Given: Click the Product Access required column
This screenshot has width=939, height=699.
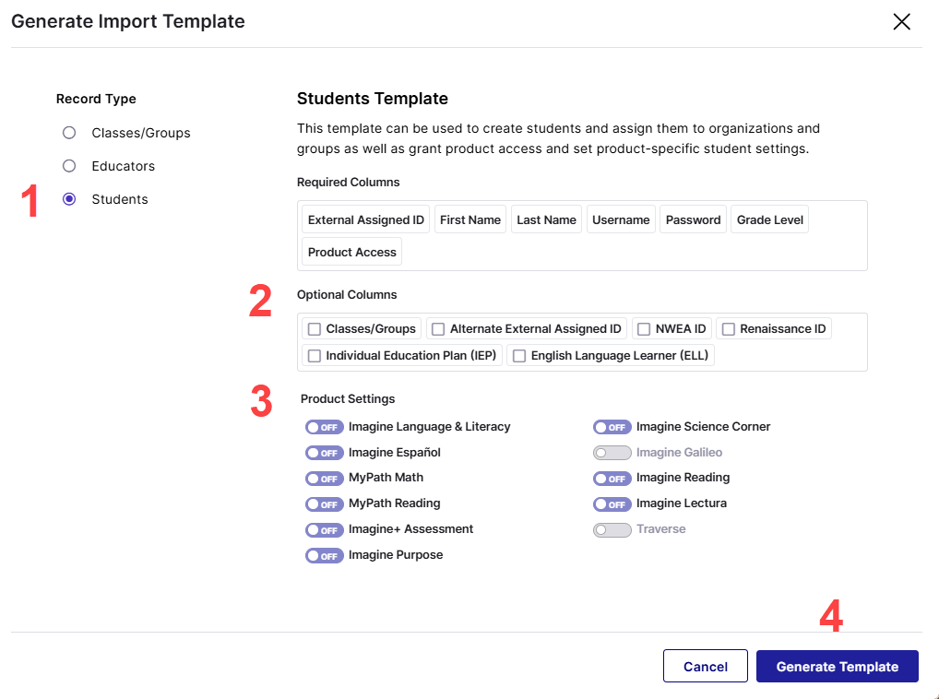Looking at the screenshot, I should (x=352, y=252).
